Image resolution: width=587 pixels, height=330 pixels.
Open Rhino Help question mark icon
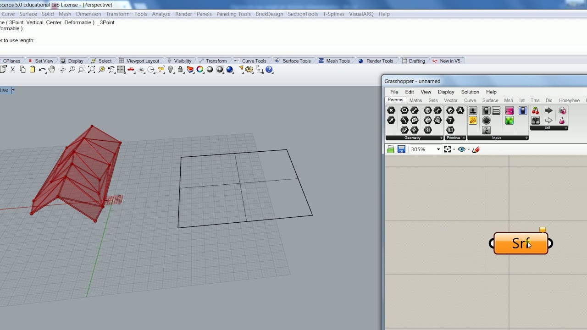tap(269, 70)
